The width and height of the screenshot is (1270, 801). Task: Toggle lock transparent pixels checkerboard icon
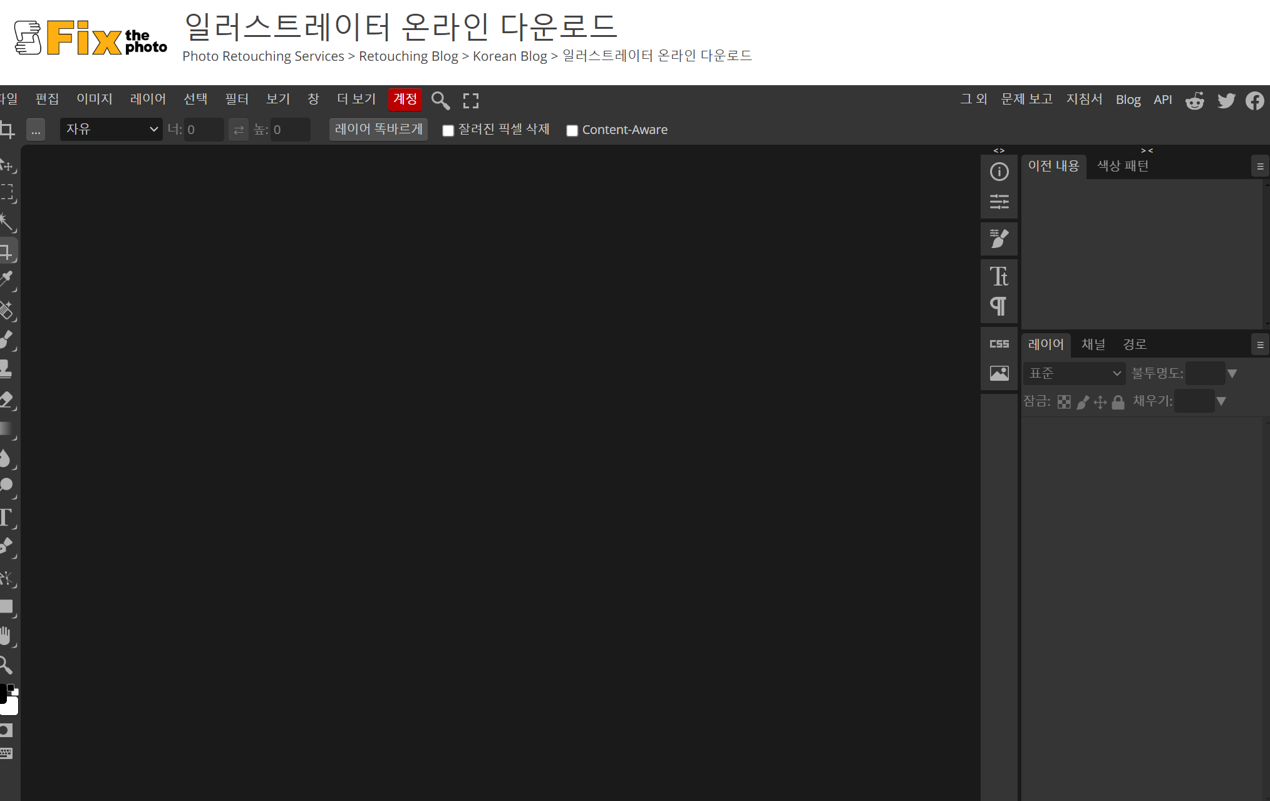[1064, 402]
